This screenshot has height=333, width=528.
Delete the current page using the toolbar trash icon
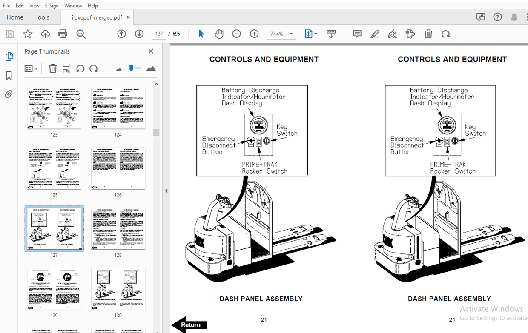[x=428, y=34]
